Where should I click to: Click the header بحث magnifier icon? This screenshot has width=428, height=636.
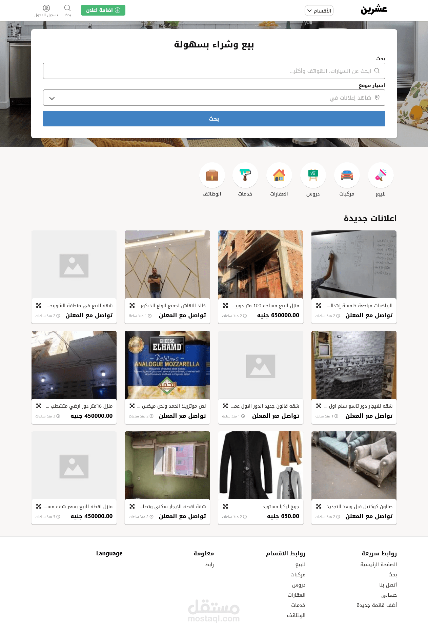(x=68, y=8)
